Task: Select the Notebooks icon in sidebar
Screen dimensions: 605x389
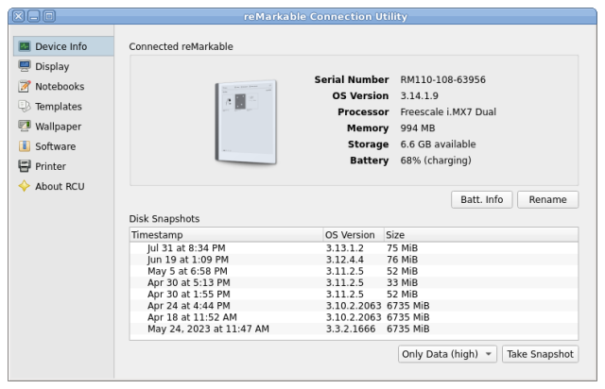Action: [25, 86]
